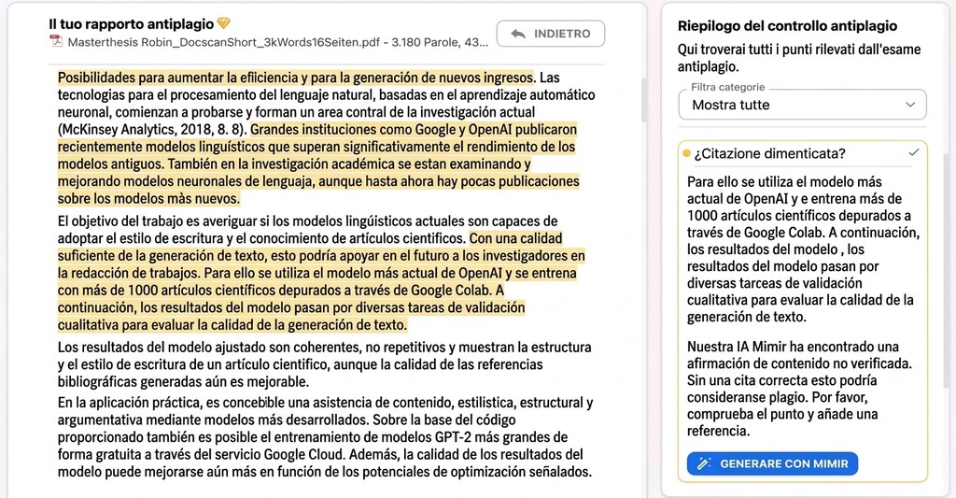
Task: Click the '(McKinsey Analytics, 2018, 8. 8)' citation
Action: pyautogui.click(x=152, y=129)
